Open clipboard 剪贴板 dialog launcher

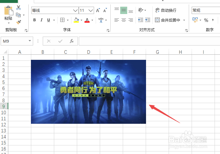click(26, 31)
